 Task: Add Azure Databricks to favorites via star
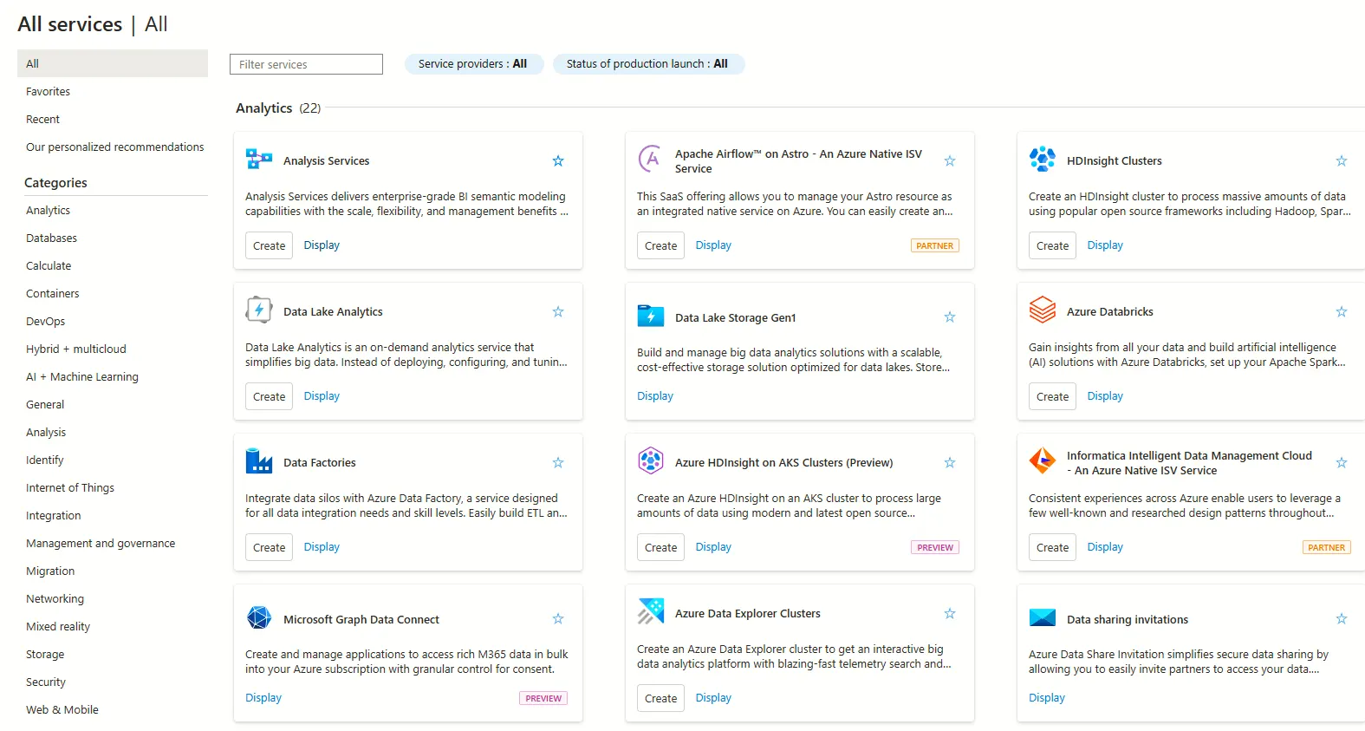coord(1342,311)
